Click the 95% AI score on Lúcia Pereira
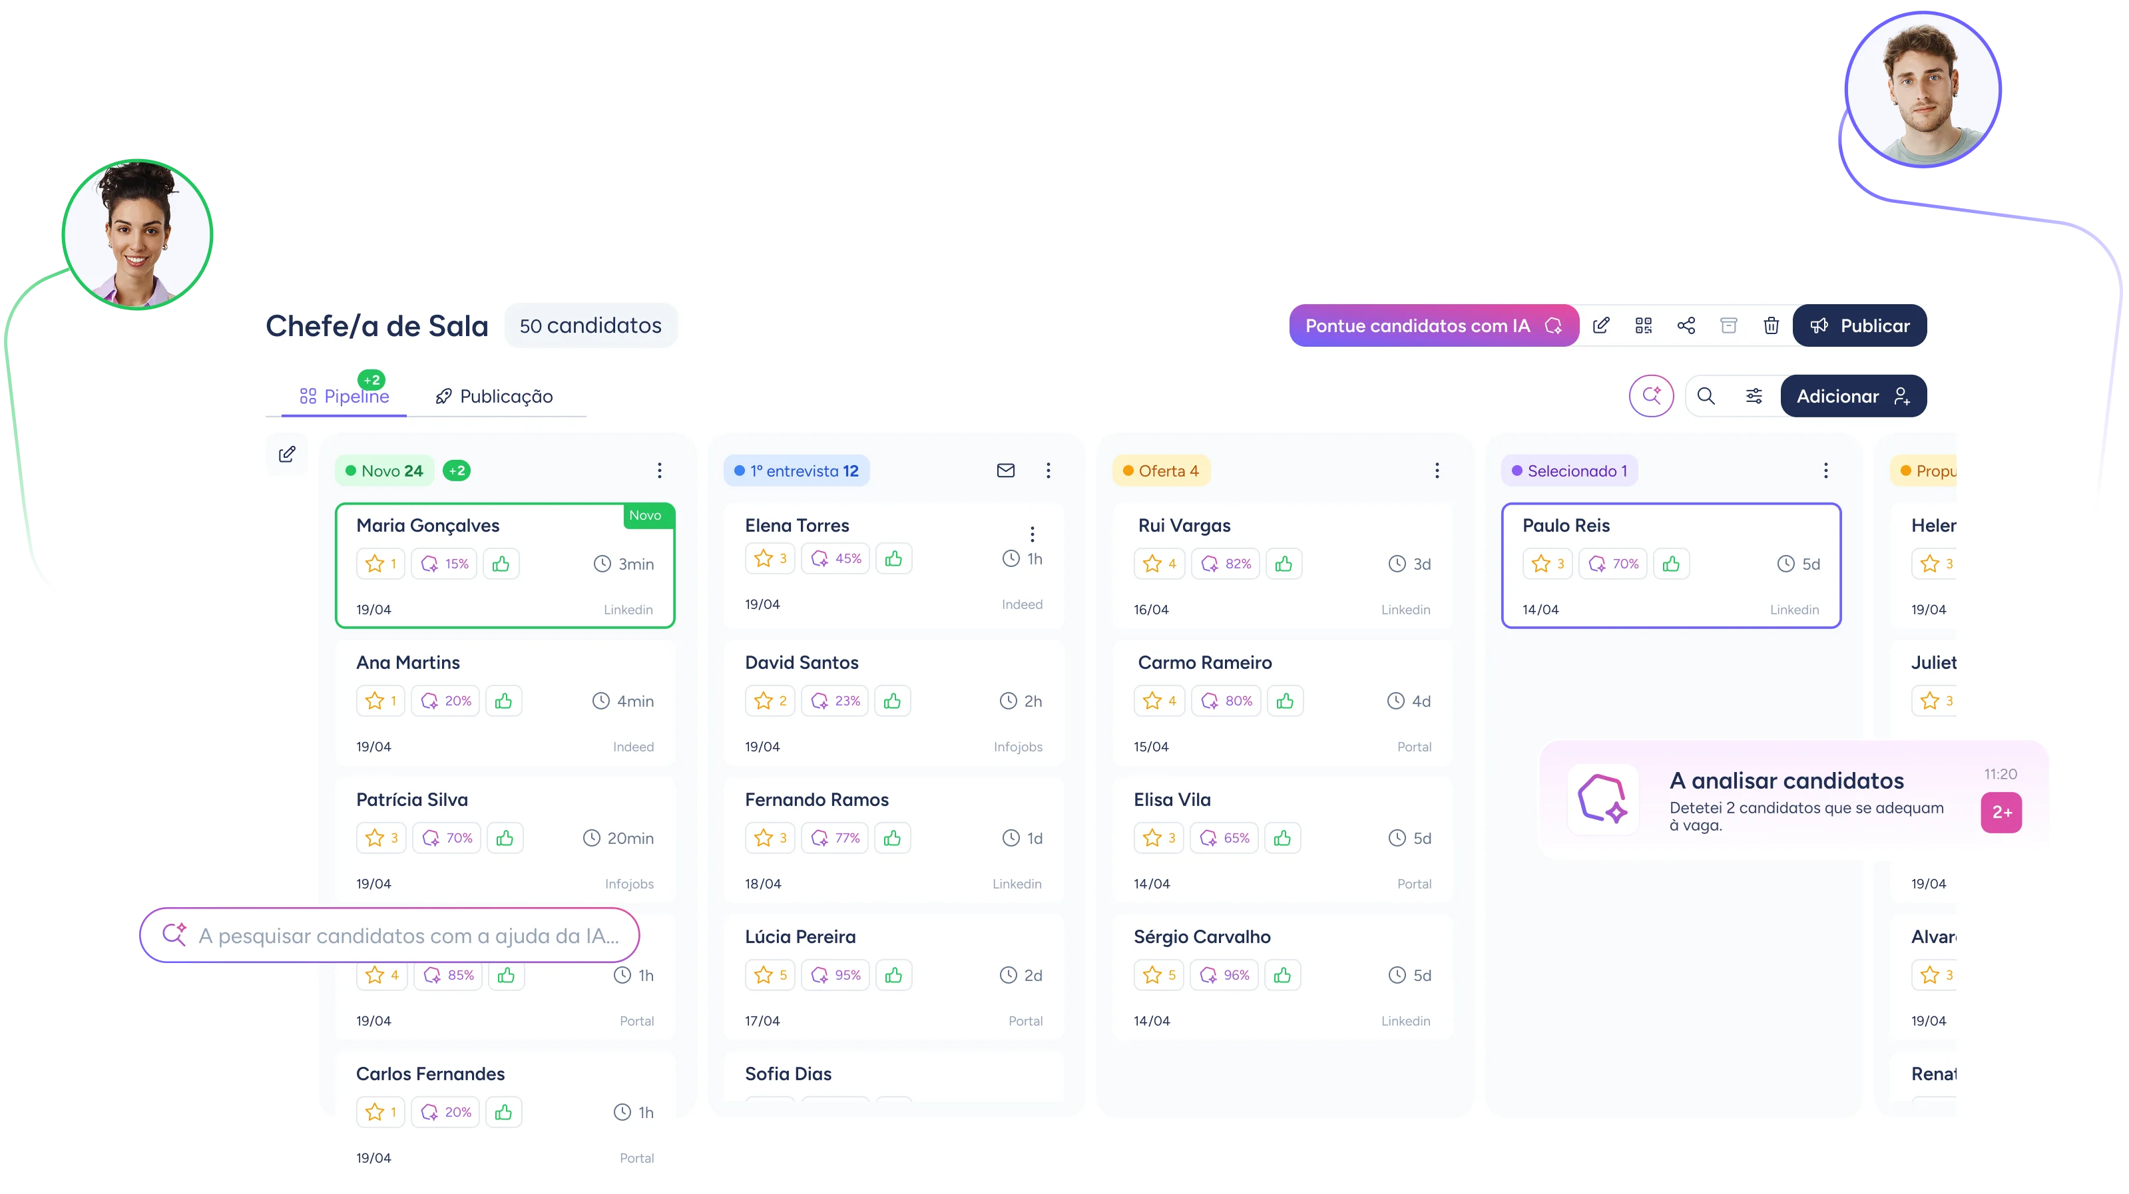This screenshot has width=2129, height=1194. [835, 975]
